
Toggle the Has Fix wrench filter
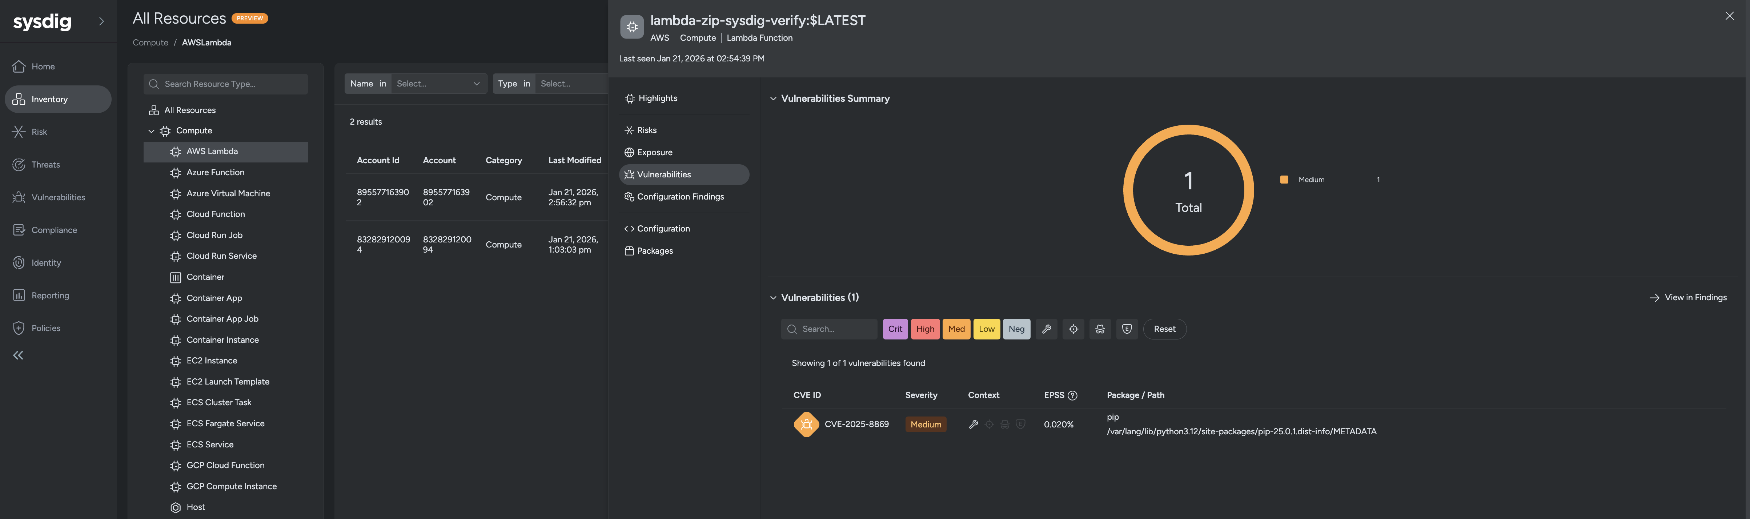pos(1046,329)
